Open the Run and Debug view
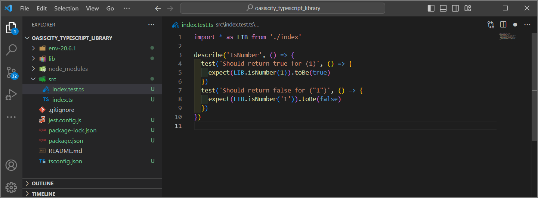This screenshot has width=538, height=198. pos(11,95)
